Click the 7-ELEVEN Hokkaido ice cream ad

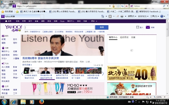[132, 73]
